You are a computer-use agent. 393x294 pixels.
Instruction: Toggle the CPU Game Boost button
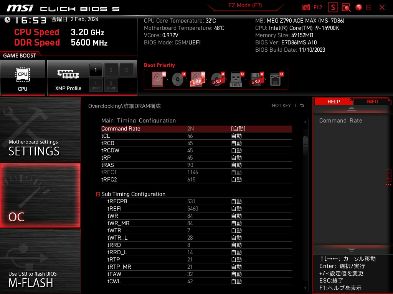[23, 78]
